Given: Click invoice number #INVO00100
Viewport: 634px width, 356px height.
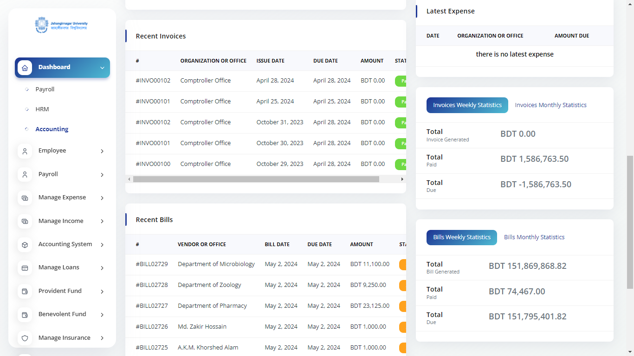Looking at the screenshot, I should (153, 164).
